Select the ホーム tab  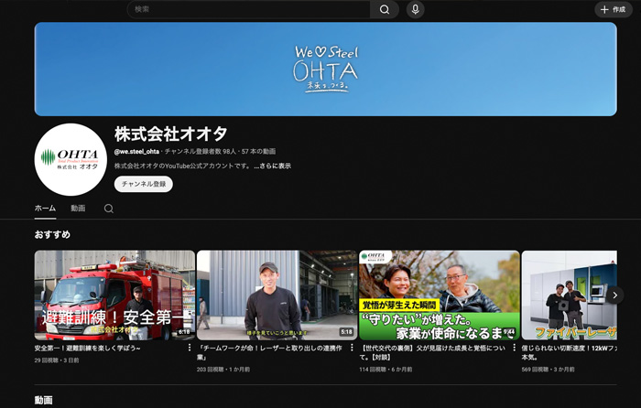point(45,209)
